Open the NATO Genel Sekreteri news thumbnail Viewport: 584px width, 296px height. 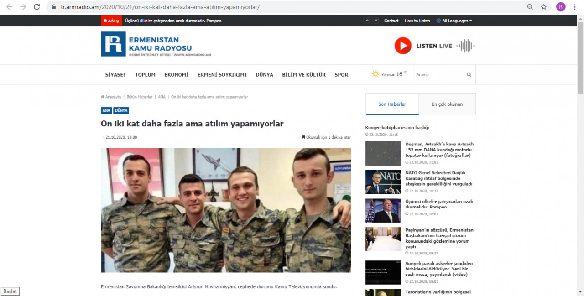coord(383,182)
